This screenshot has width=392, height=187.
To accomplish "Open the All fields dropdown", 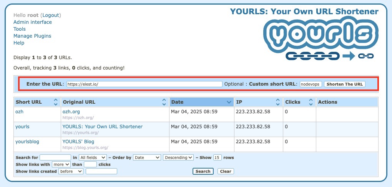I will [x=93, y=157].
